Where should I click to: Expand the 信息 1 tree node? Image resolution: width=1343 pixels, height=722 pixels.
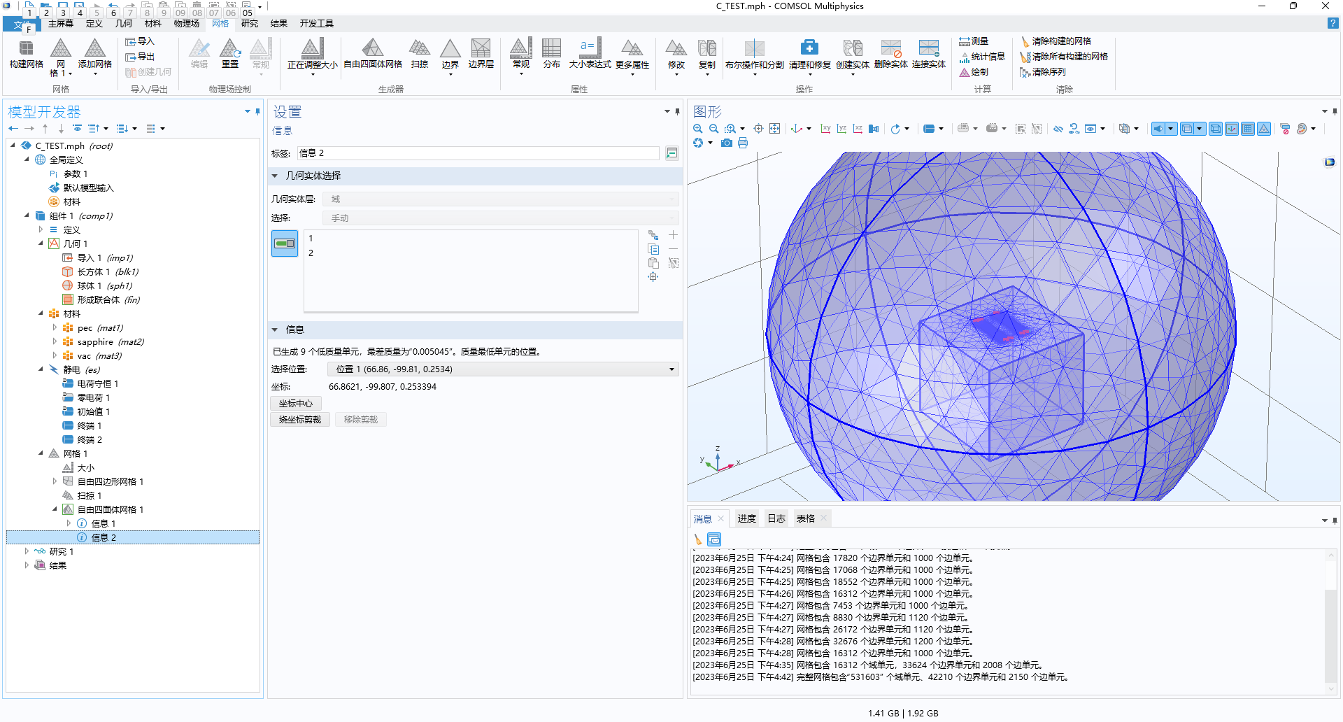[69, 523]
